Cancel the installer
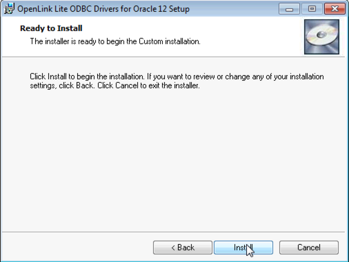Screen dimensions: 349x262 (309, 248)
